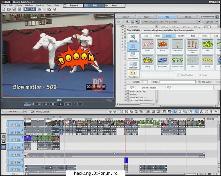Click the Record circle button under preview

tap(33, 104)
